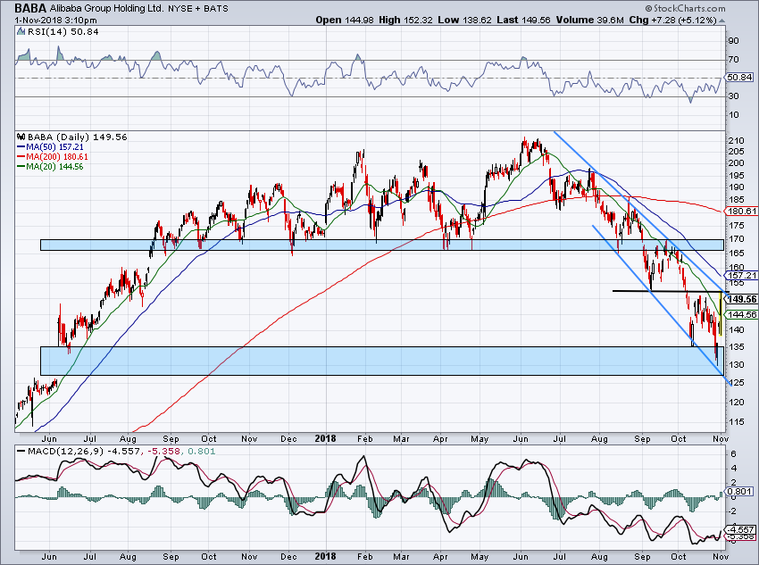Screen dimensions: 759x565
Task: Click the -4.557 tag on MACD axis
Action: tap(740, 529)
